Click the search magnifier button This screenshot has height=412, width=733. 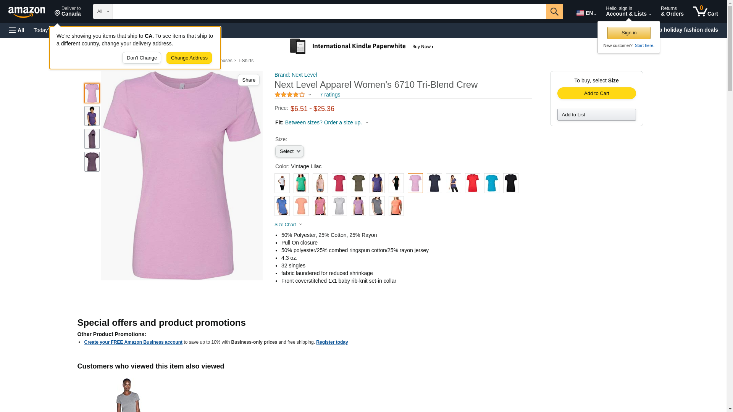pos(554,11)
